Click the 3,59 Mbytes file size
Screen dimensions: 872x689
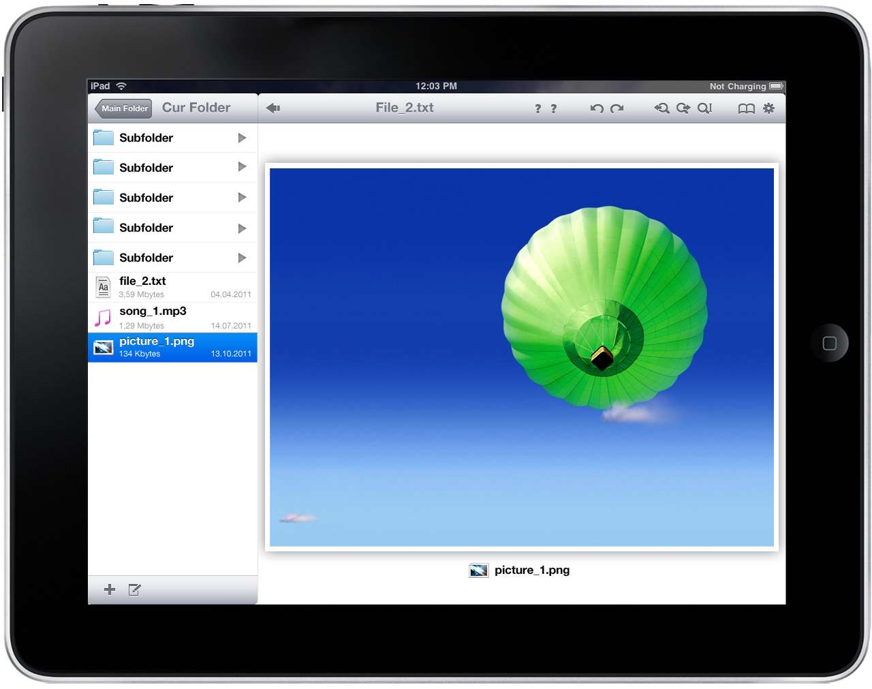tap(141, 294)
